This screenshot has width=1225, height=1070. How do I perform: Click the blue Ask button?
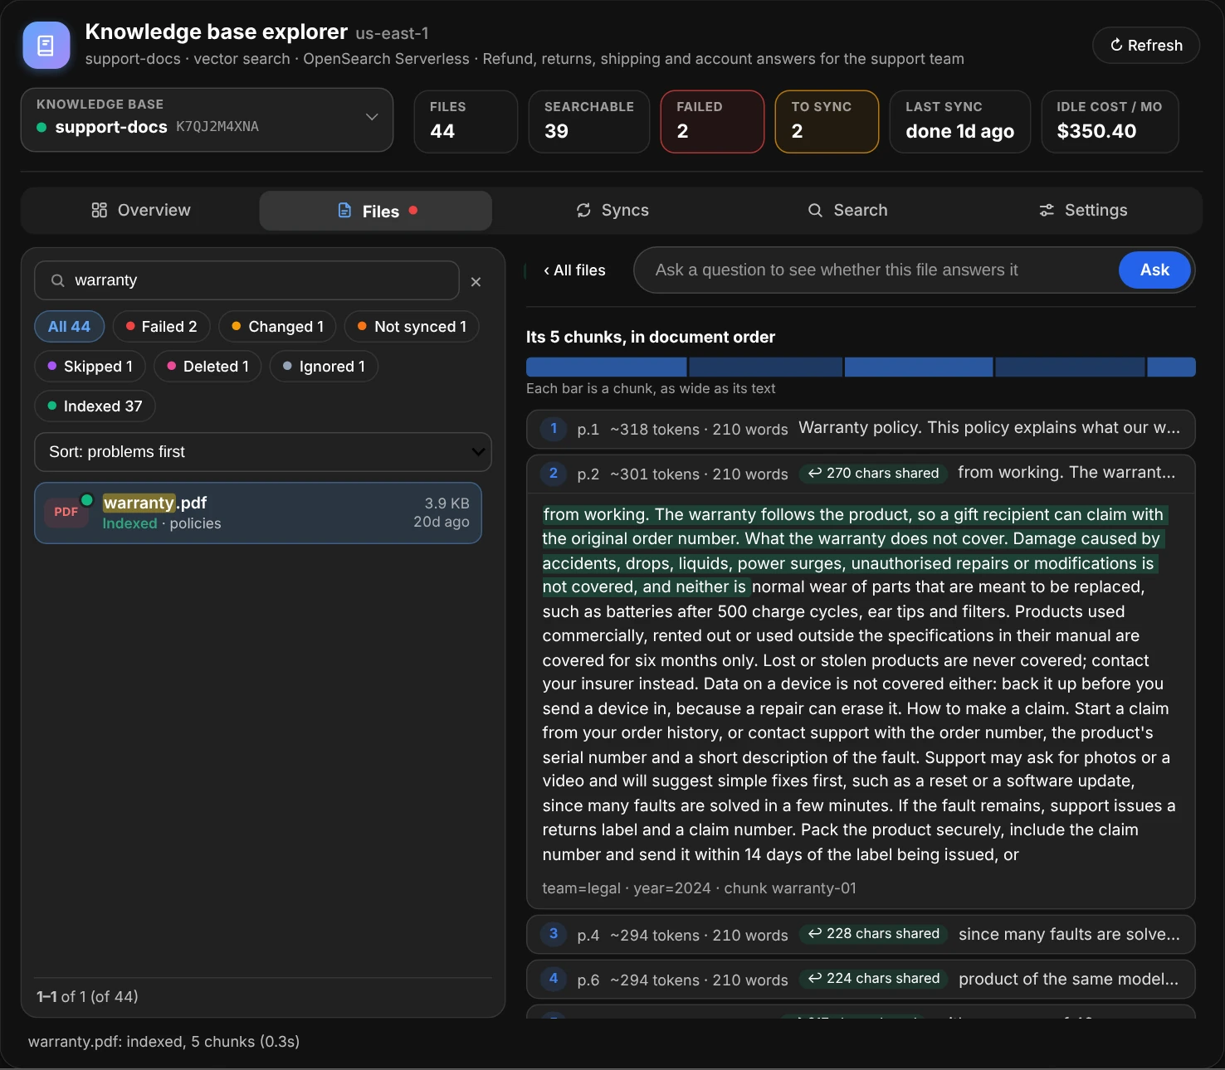coord(1154,270)
